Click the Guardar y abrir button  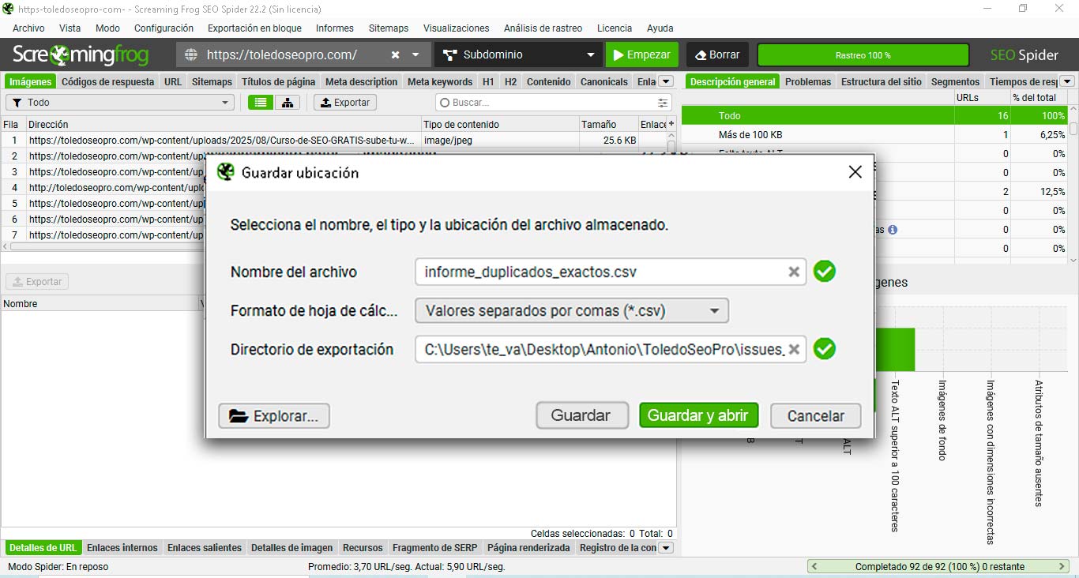coord(698,415)
